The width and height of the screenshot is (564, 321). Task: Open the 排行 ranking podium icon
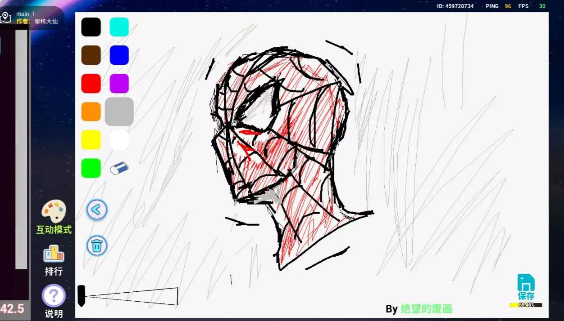click(54, 254)
